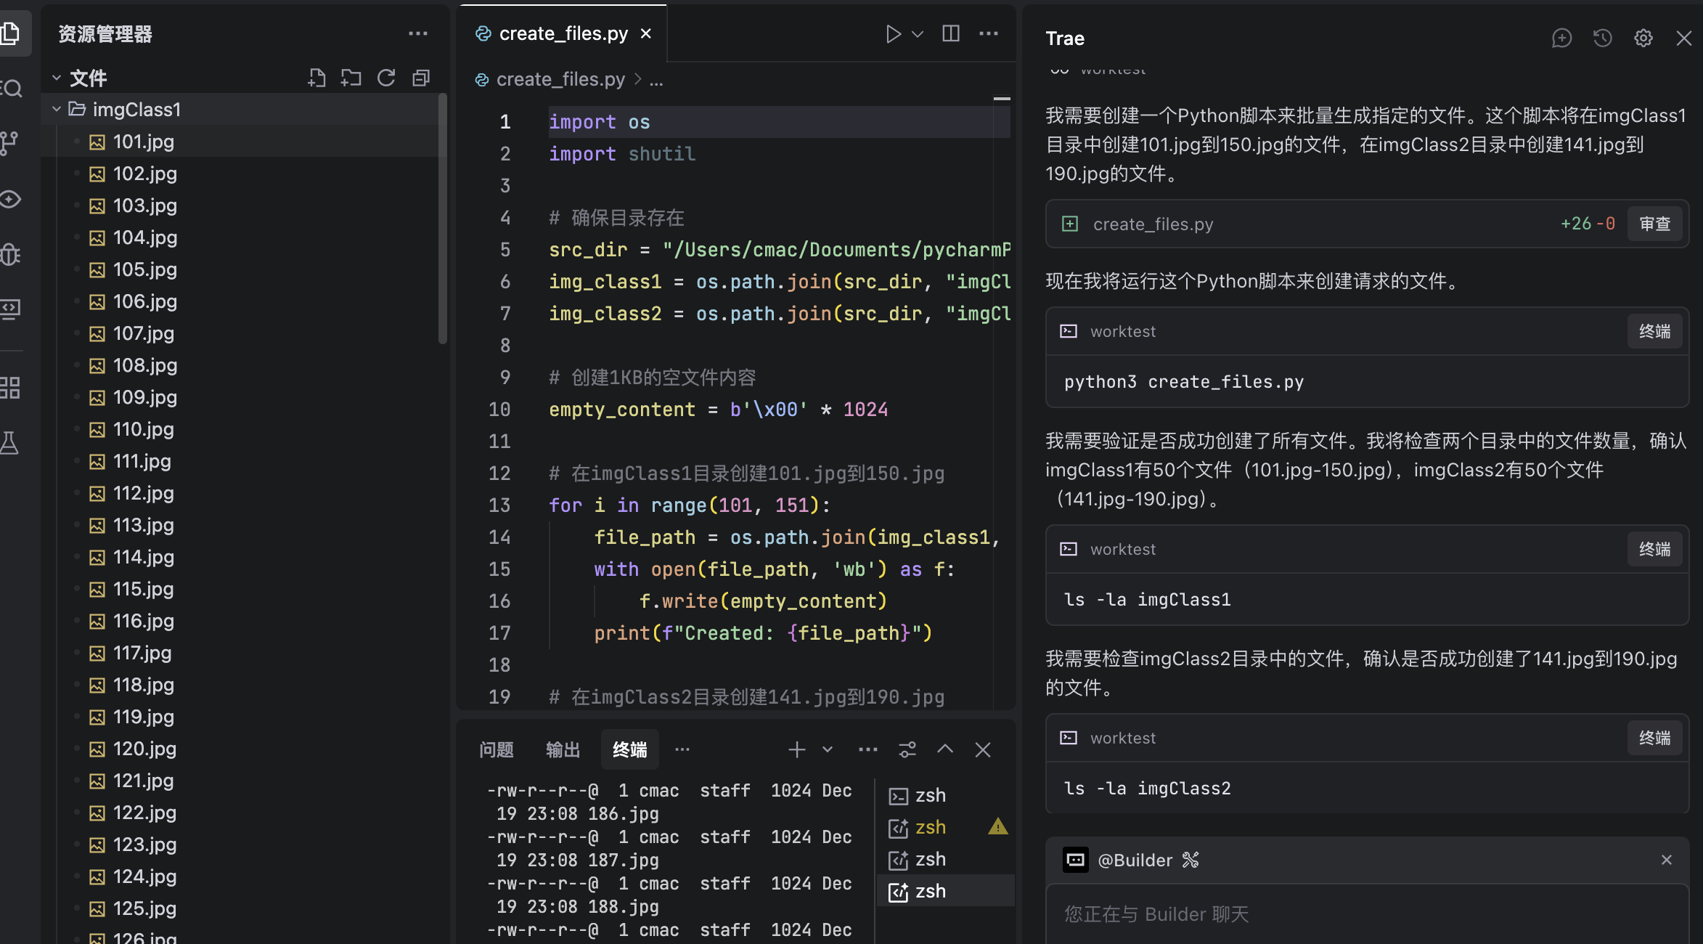Open run options dropdown arrow
The width and height of the screenshot is (1703, 944).
[x=918, y=34]
